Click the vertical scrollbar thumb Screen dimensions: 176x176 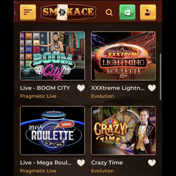pyautogui.click(x=161, y=77)
